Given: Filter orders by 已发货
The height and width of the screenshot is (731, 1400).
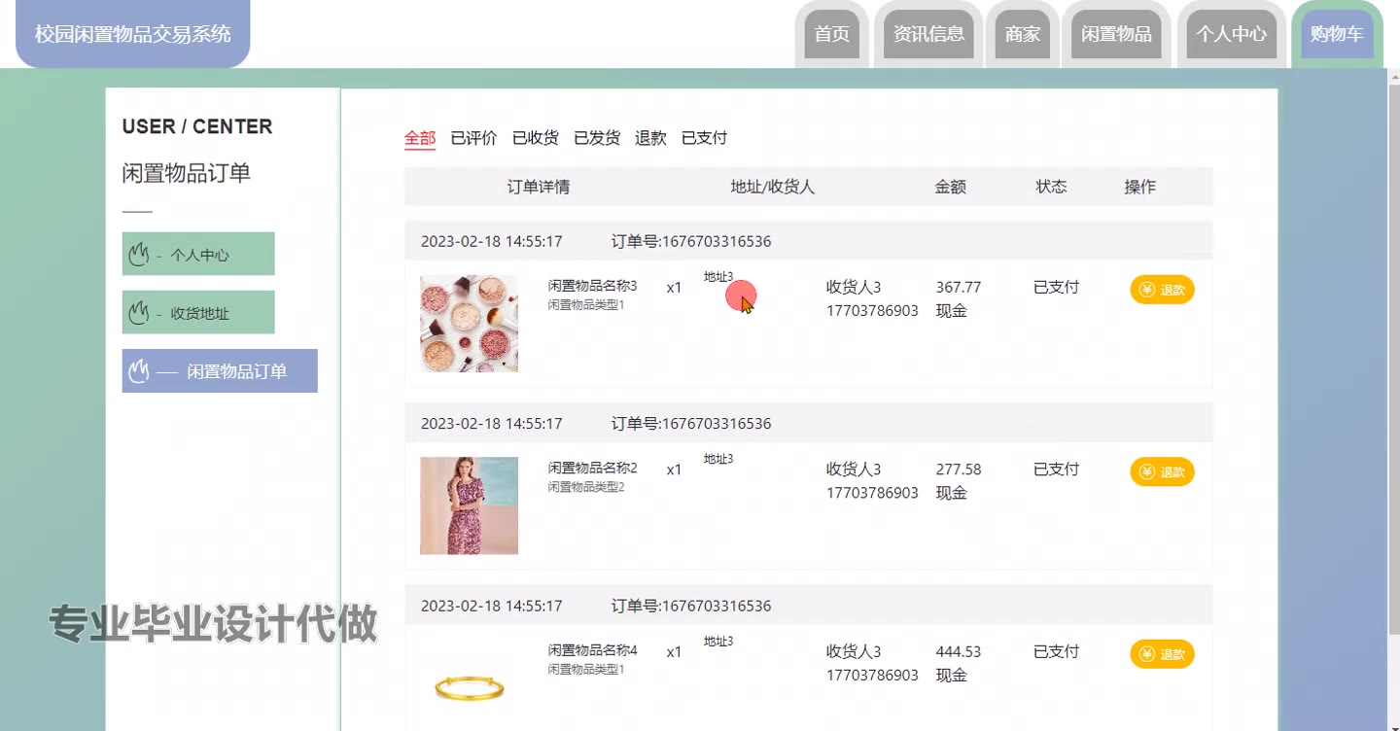Looking at the screenshot, I should [x=597, y=138].
